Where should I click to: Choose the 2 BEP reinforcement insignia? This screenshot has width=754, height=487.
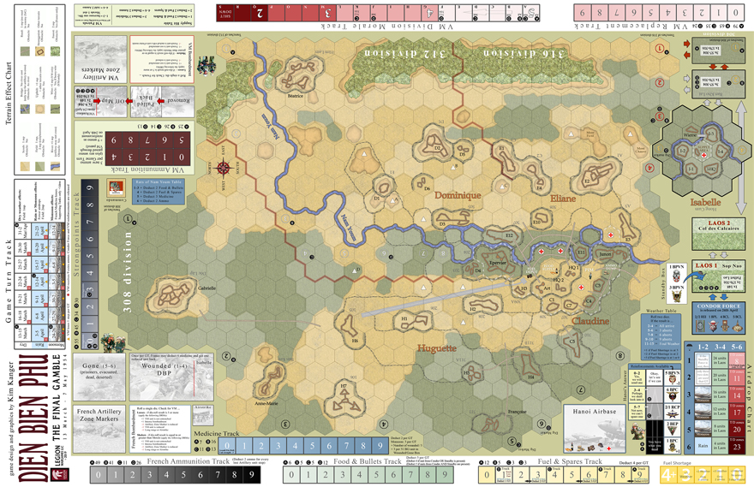point(673,431)
